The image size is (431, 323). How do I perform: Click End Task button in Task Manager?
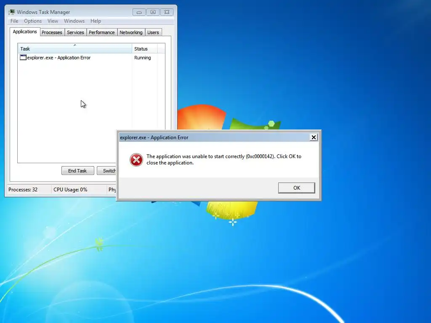77,171
